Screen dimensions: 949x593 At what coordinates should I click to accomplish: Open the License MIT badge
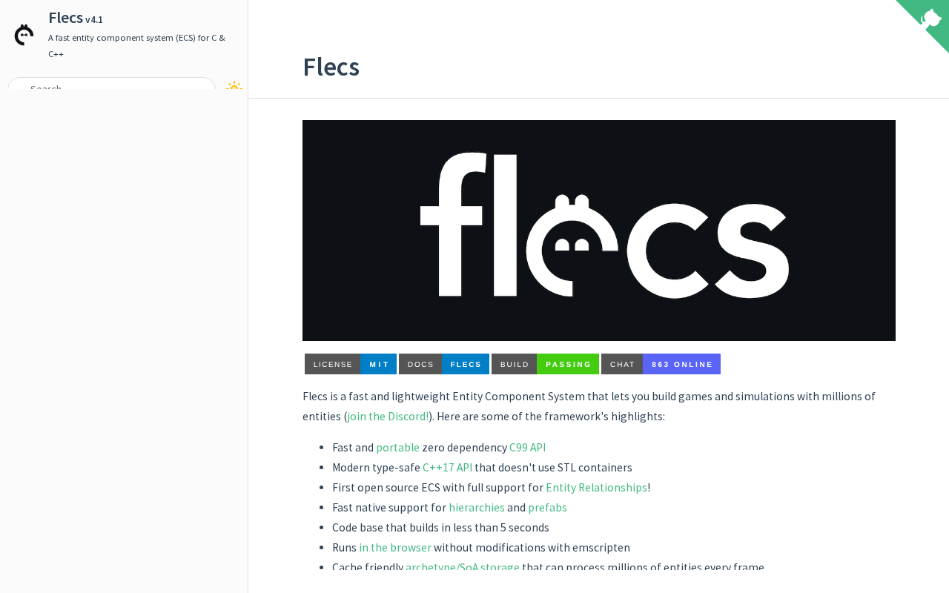point(351,364)
